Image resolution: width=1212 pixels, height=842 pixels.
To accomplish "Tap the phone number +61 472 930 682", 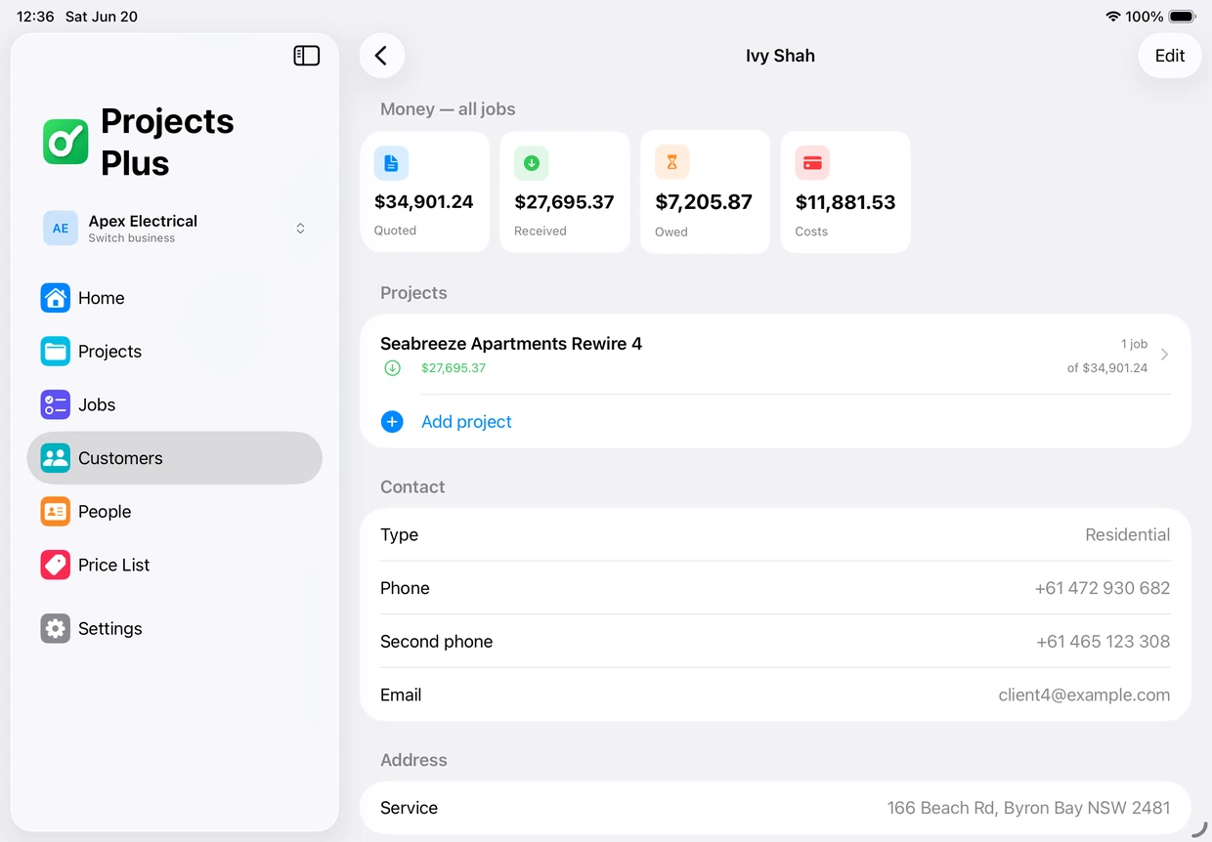I will (1102, 588).
